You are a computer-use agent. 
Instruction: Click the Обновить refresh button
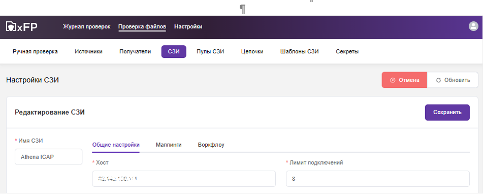pyautogui.click(x=453, y=80)
